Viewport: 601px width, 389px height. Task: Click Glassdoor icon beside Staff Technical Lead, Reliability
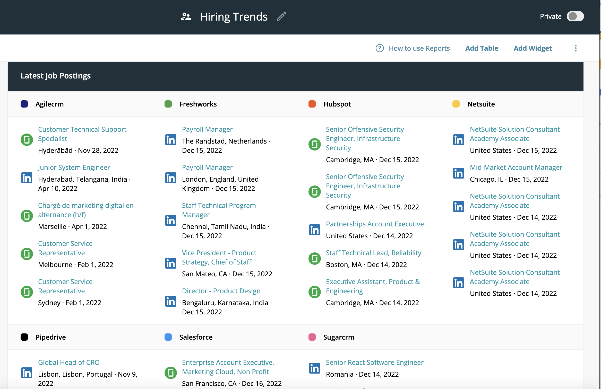pyautogui.click(x=315, y=259)
